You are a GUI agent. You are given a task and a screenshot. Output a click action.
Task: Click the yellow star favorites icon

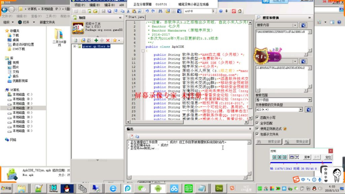pos(115,40)
